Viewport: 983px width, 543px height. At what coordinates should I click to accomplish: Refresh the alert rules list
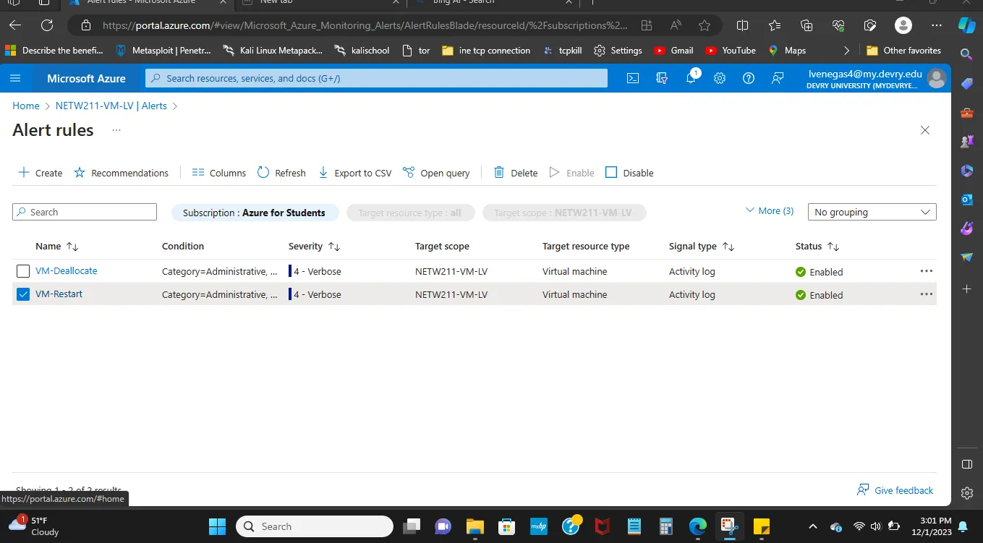tap(281, 173)
